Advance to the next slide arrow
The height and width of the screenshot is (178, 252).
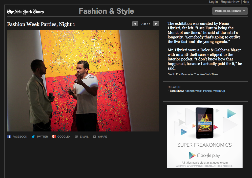tap(156, 24)
